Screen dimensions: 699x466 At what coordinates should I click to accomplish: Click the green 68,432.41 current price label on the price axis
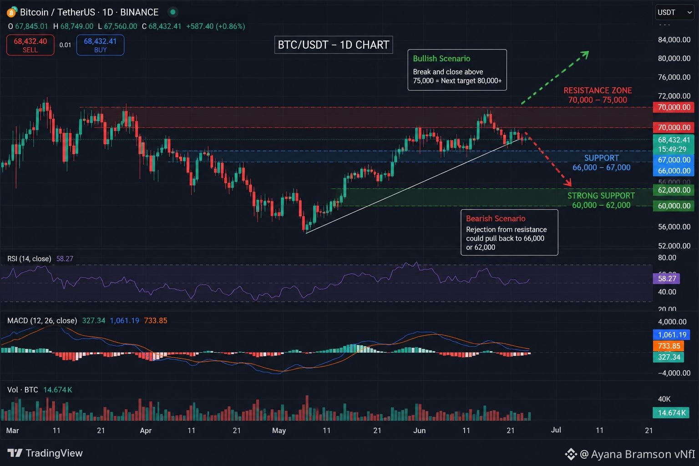click(x=674, y=140)
